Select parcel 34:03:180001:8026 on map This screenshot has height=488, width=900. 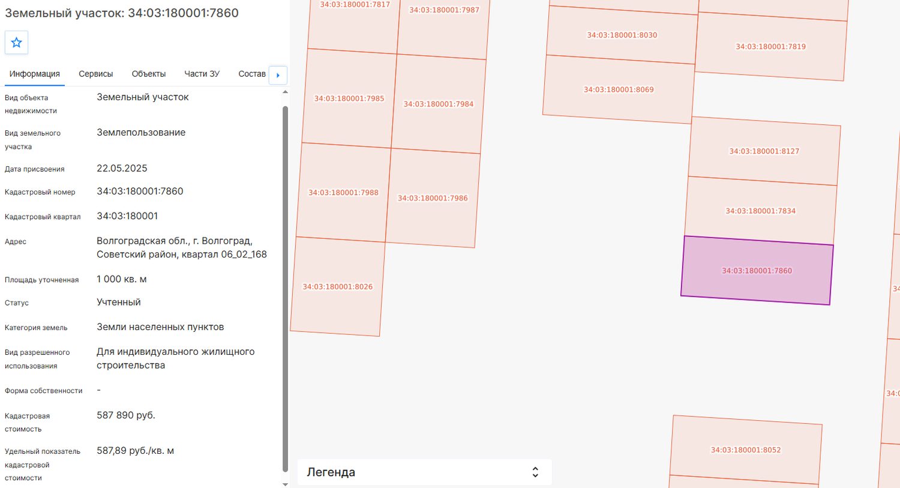pyautogui.click(x=337, y=286)
